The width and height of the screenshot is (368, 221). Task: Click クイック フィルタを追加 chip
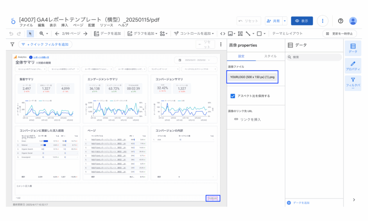click(45, 44)
